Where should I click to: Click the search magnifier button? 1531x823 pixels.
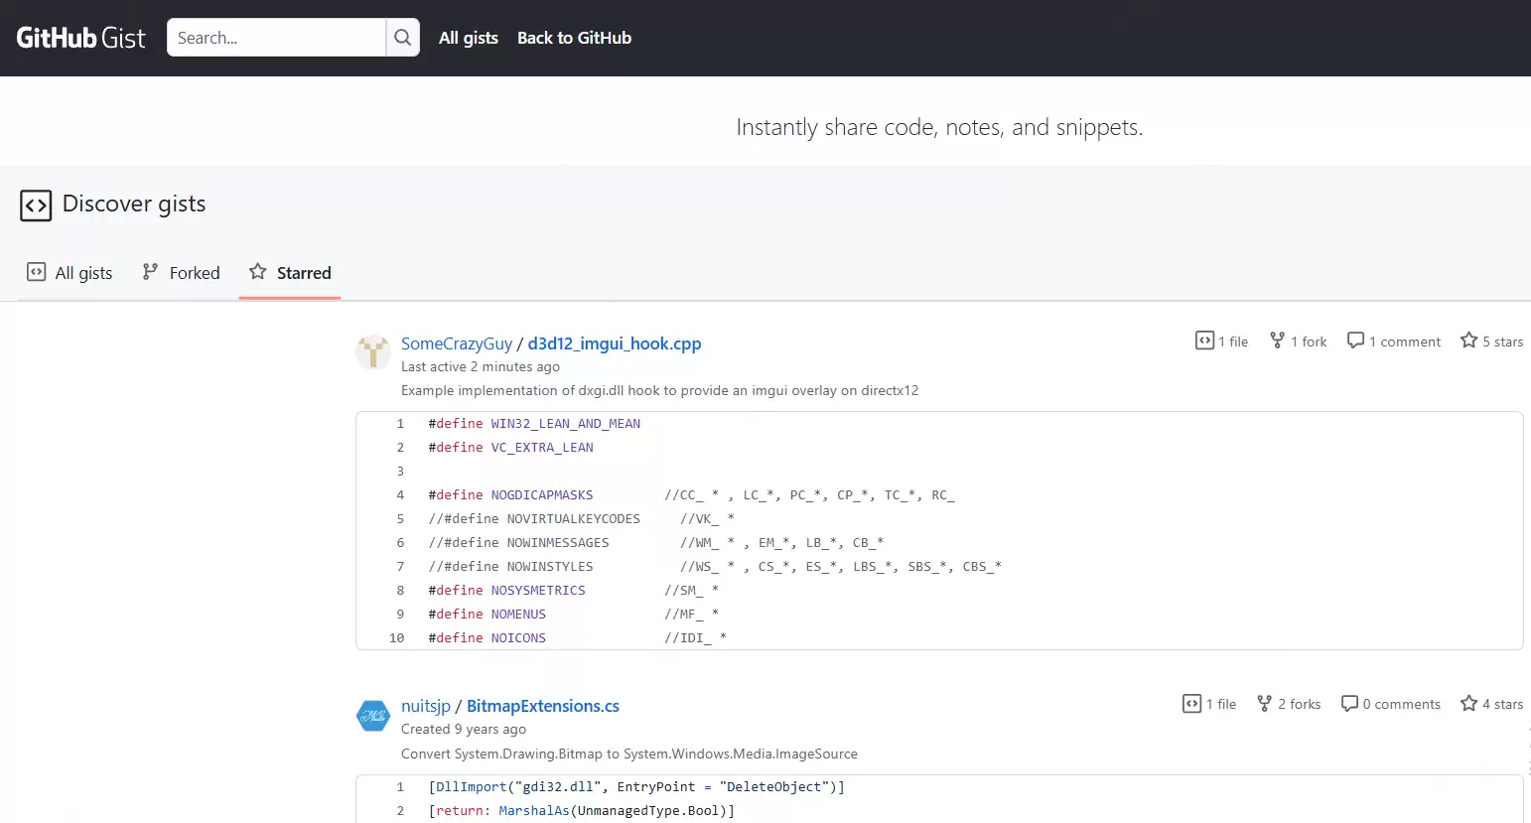[402, 38]
